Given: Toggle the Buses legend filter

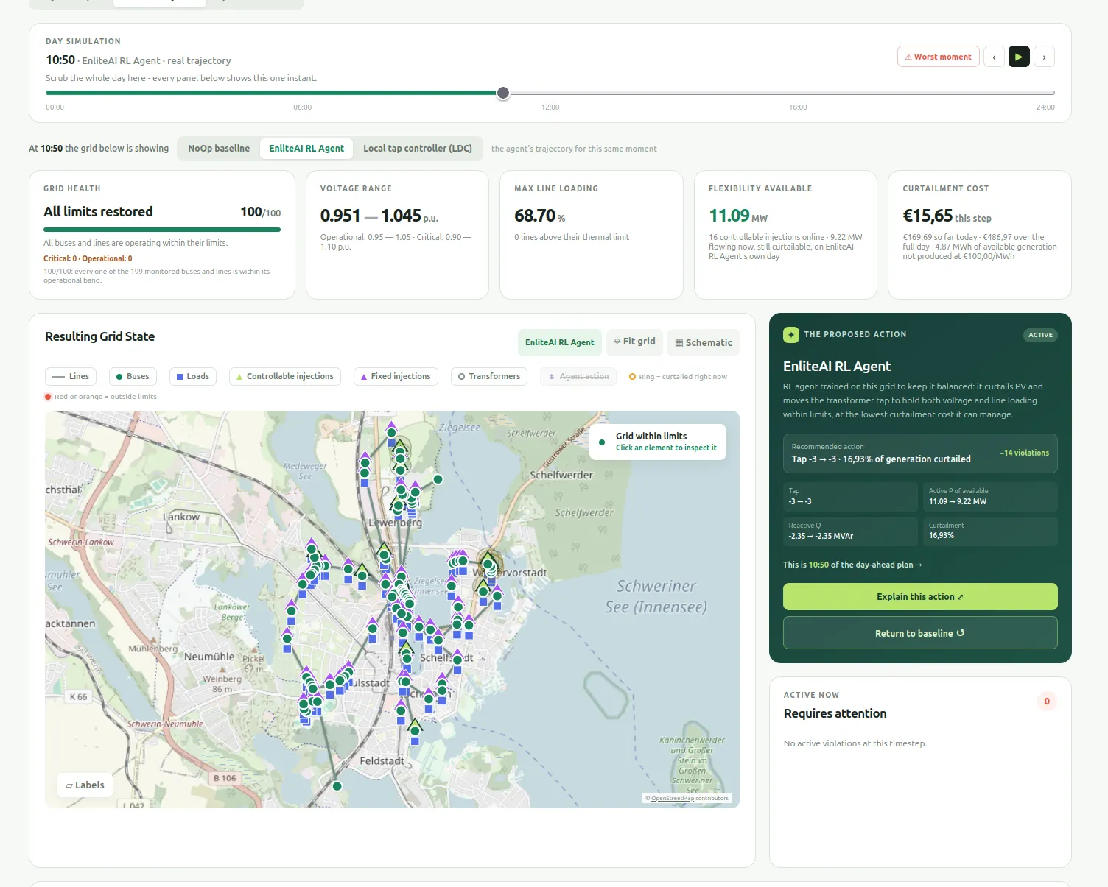Looking at the screenshot, I should pos(133,376).
